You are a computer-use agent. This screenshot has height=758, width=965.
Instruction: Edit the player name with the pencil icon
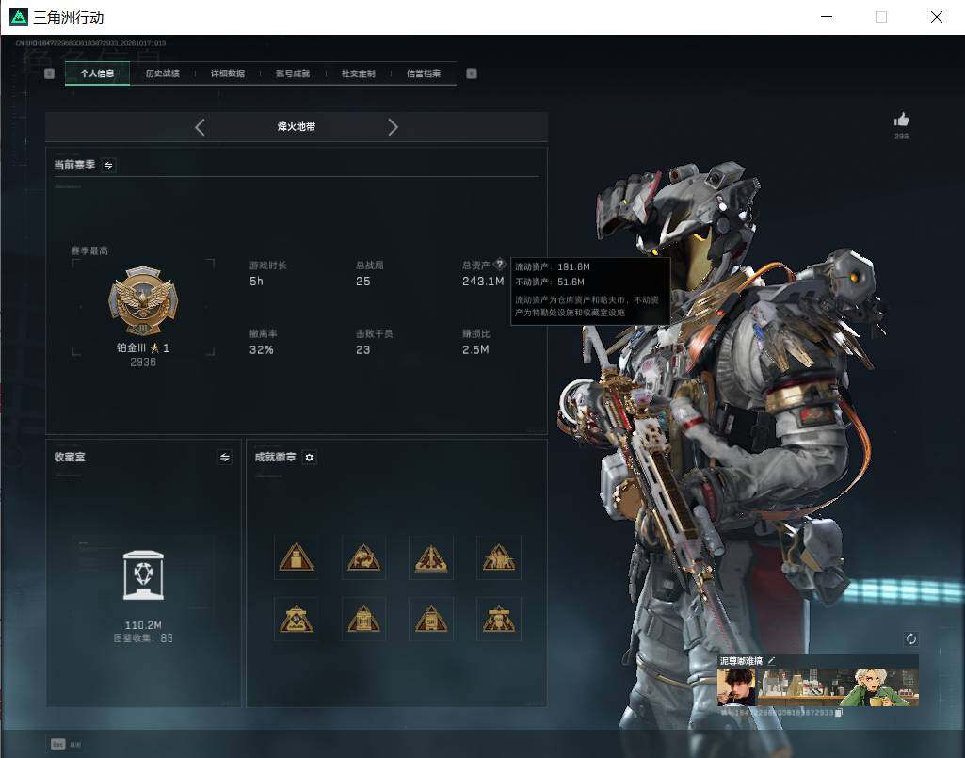[772, 660]
